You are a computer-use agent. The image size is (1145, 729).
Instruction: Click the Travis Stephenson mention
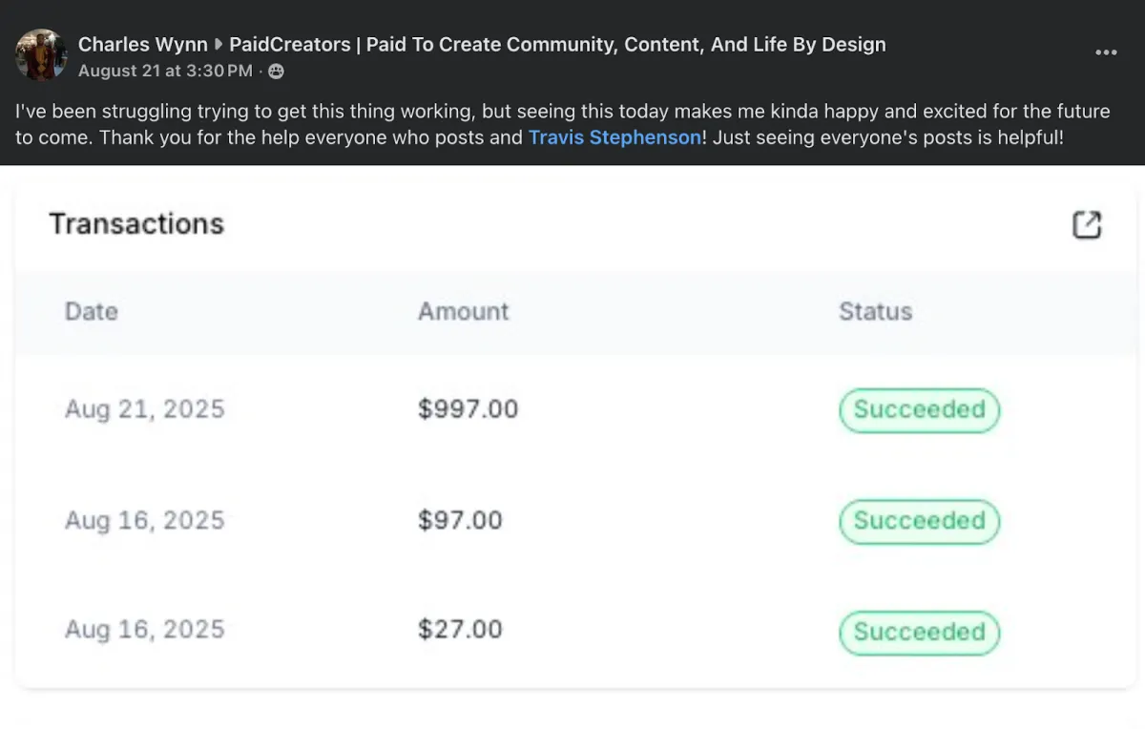[614, 137]
